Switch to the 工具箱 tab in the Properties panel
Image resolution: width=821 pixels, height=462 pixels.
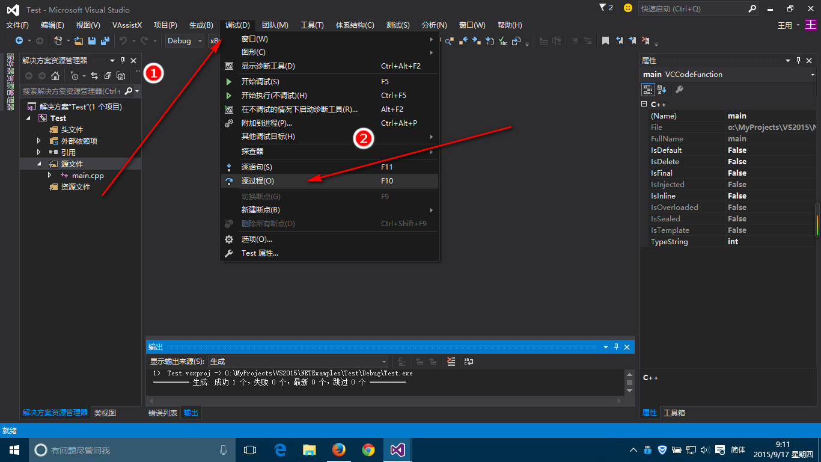(674, 413)
